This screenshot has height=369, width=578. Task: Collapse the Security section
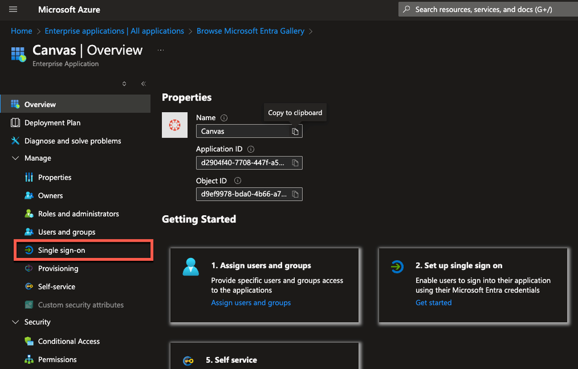point(16,322)
